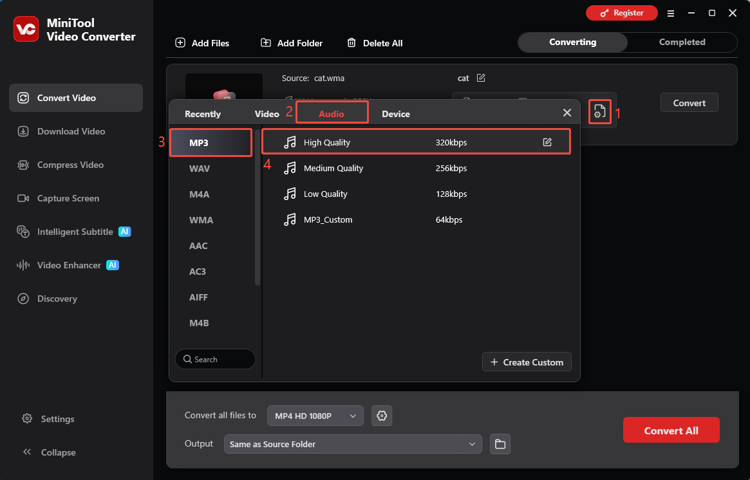Click the Source: cat.wma text

click(x=313, y=78)
